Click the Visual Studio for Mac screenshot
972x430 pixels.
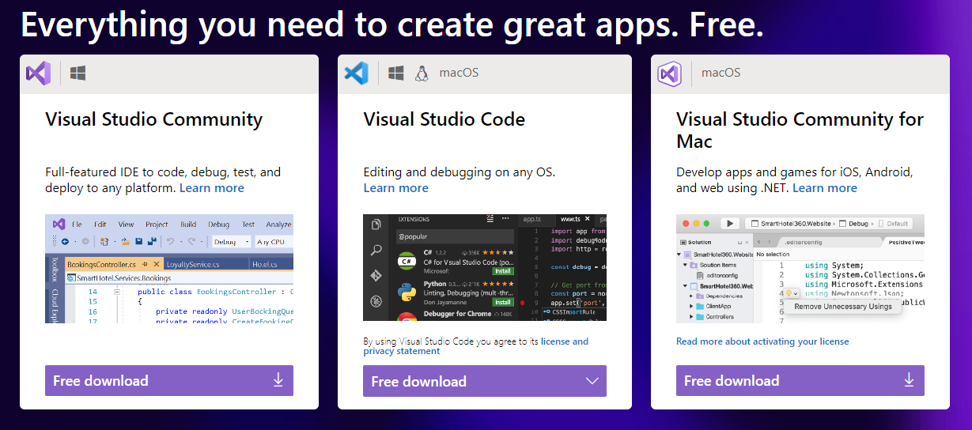800,269
